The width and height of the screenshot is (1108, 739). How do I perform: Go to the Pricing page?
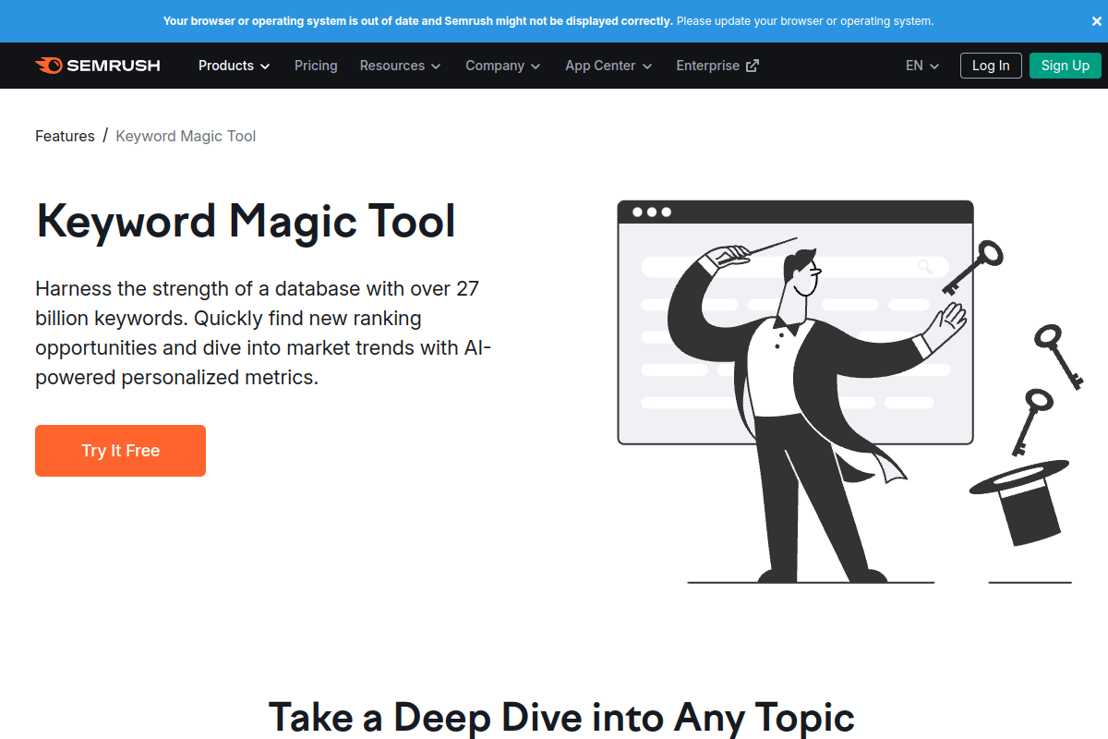point(316,66)
